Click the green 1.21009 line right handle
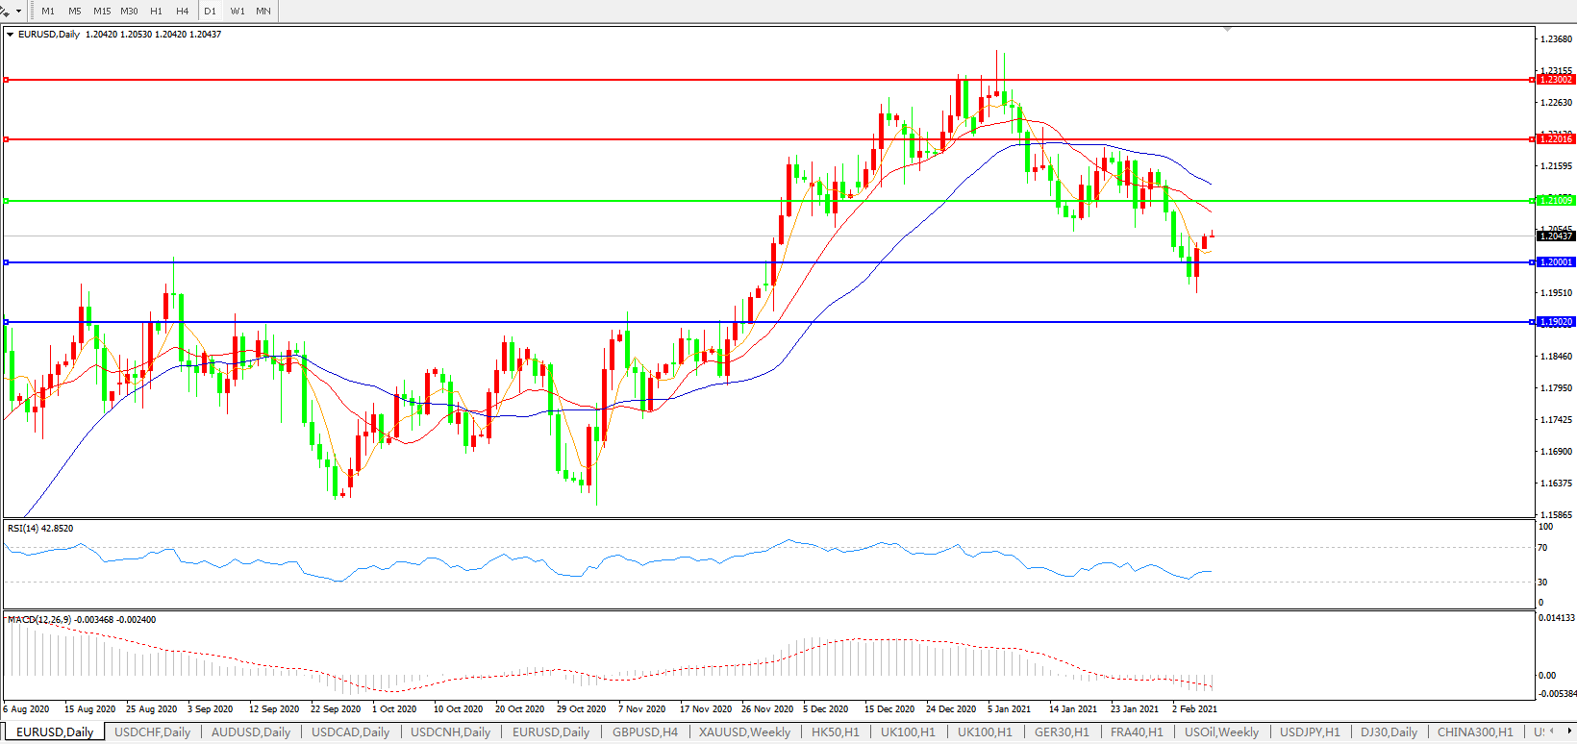Screen dimensions: 1577x744 coord(1532,201)
